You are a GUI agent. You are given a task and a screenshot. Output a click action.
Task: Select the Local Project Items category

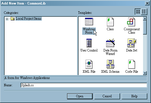[28, 19]
